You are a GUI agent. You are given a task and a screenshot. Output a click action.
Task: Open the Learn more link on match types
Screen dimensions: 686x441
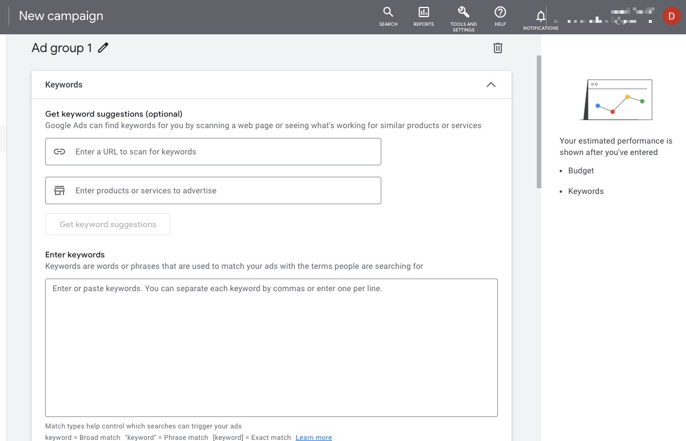coord(314,438)
